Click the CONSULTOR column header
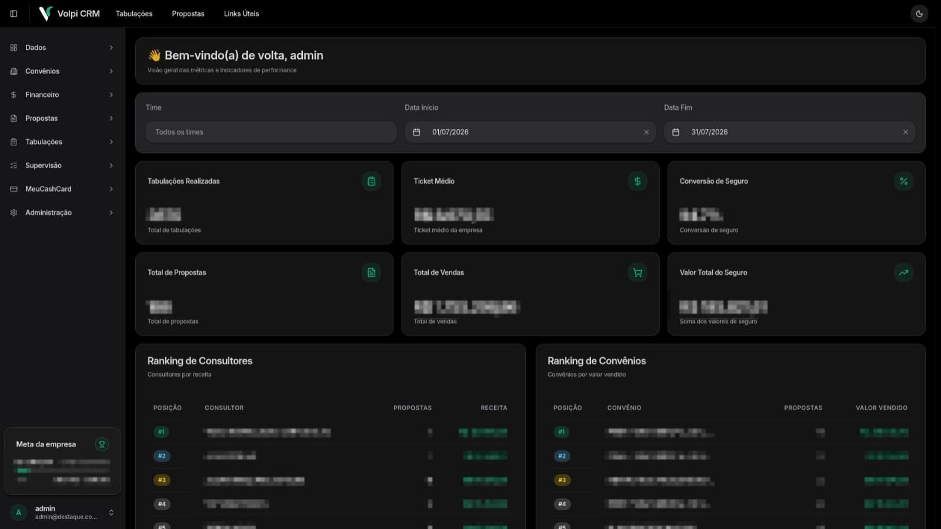941x529 pixels. (x=224, y=408)
